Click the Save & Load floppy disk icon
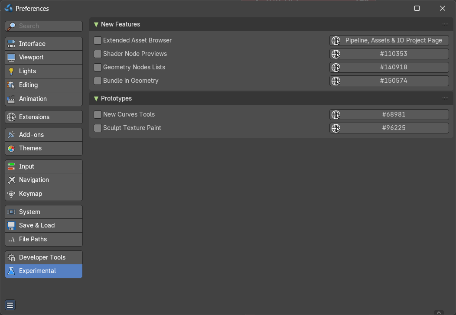This screenshot has height=315, width=456. pyautogui.click(x=11, y=225)
